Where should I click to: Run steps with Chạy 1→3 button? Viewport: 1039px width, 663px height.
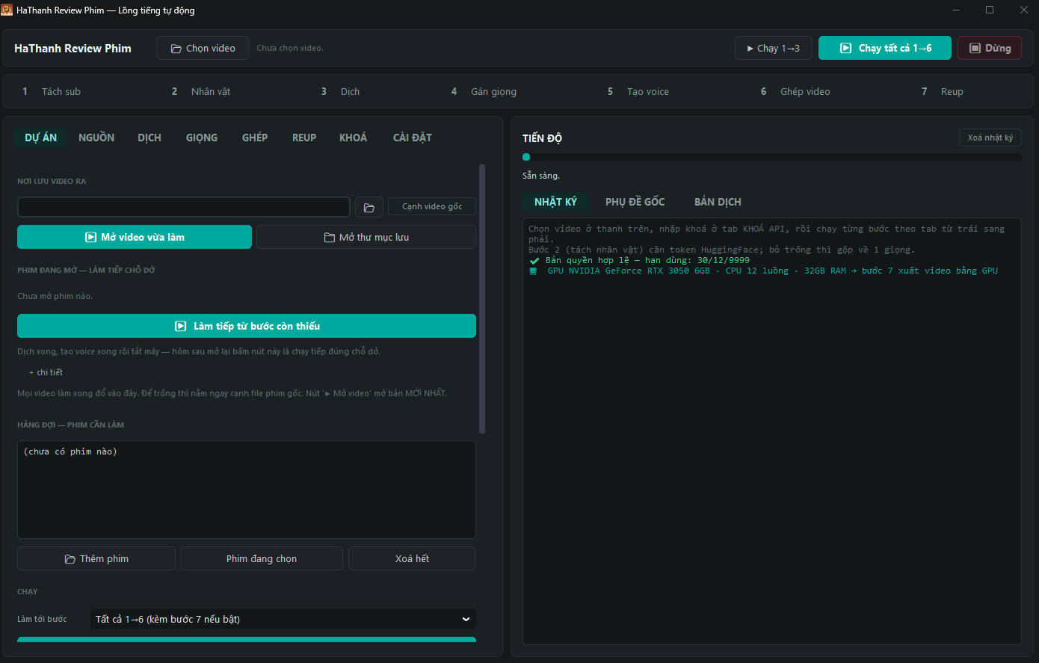click(773, 48)
